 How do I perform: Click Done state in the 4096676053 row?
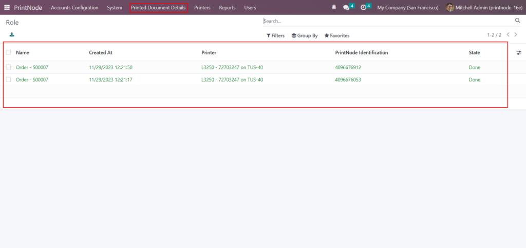(474, 80)
